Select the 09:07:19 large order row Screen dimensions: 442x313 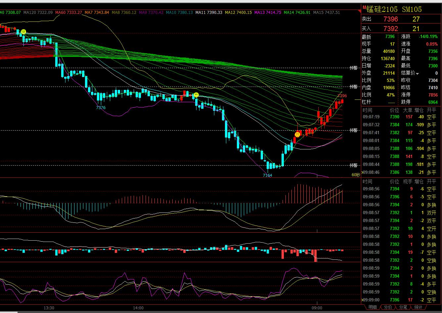tap(400, 117)
